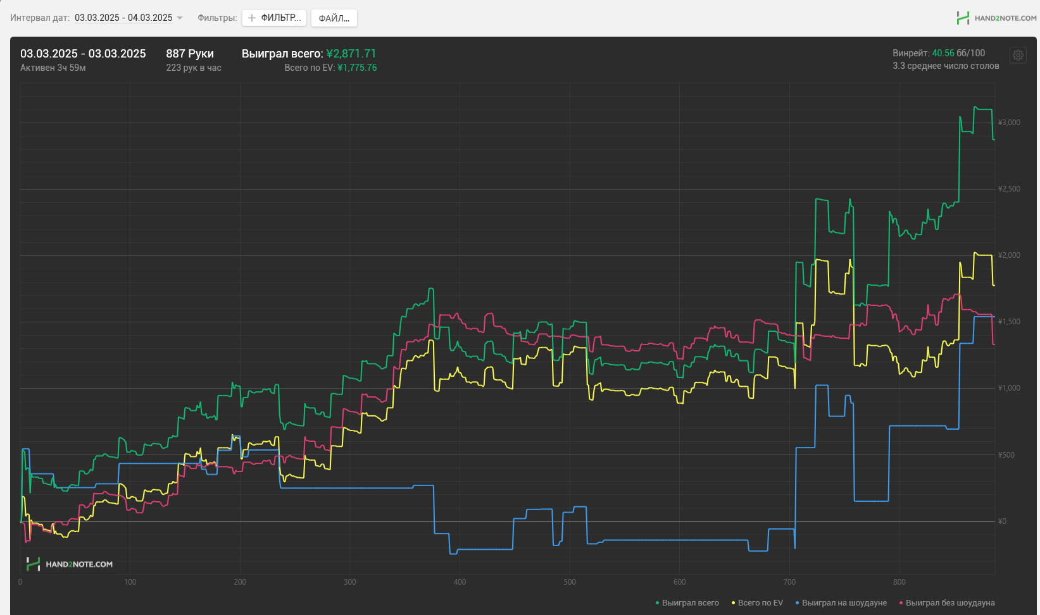
Task: Click the Всего по EV ¥1,775.76 value
Action: click(357, 68)
